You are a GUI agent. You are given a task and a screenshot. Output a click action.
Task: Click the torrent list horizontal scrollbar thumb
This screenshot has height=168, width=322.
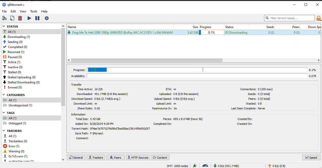coord(147,60)
